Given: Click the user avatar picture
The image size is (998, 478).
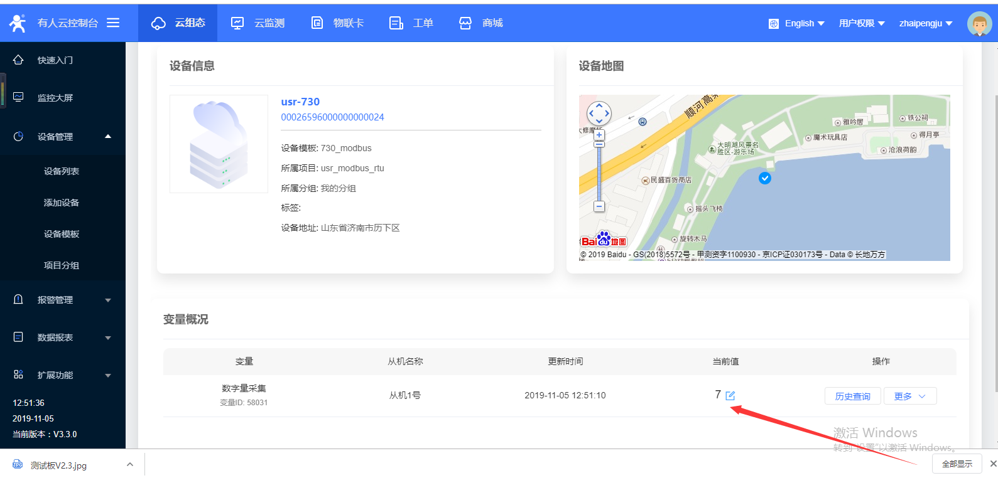Looking at the screenshot, I should click(979, 24).
